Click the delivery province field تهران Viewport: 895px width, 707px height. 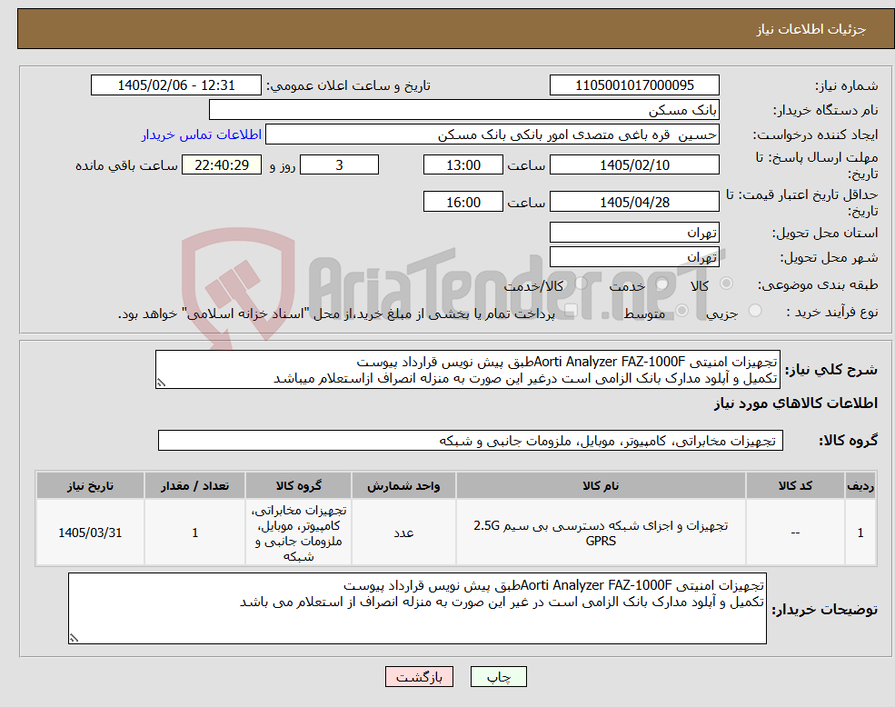[x=634, y=233]
